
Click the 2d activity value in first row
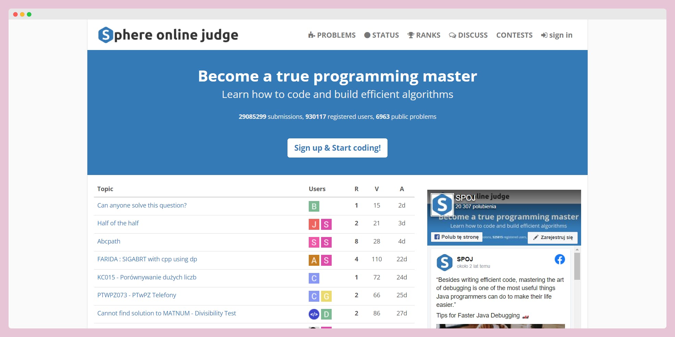(402, 205)
